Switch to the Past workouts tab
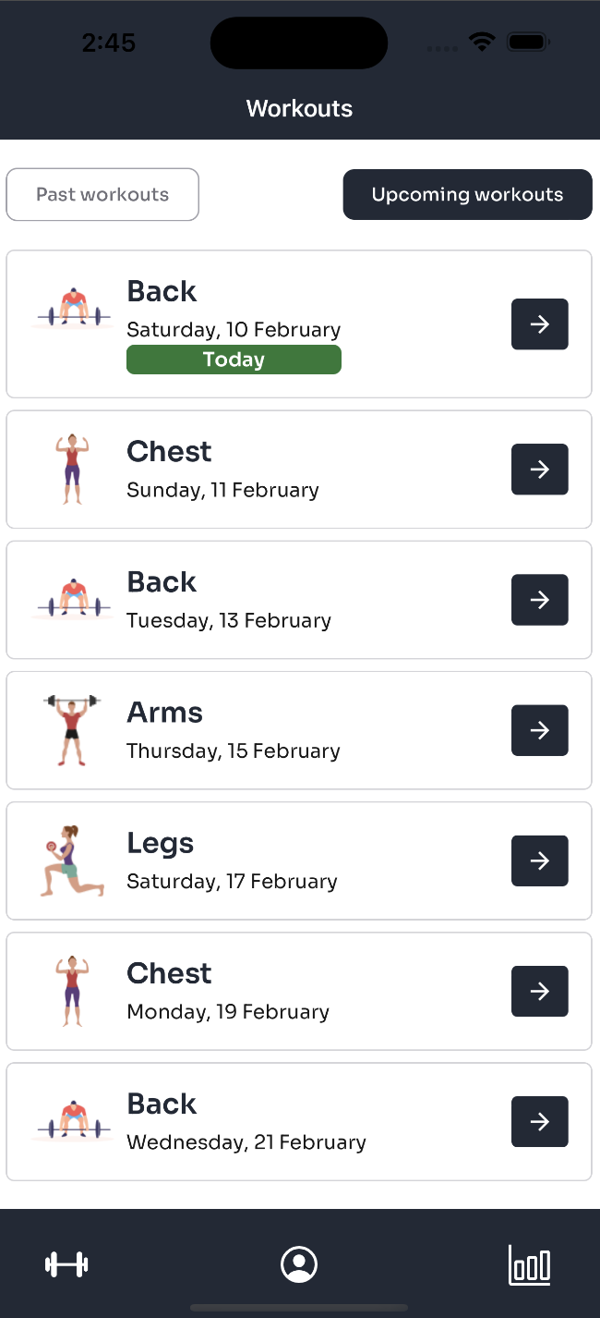The height and width of the screenshot is (1318, 600). [x=102, y=194]
